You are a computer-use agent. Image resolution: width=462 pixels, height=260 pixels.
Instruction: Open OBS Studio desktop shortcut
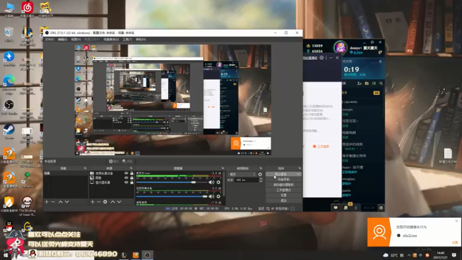tap(9, 107)
